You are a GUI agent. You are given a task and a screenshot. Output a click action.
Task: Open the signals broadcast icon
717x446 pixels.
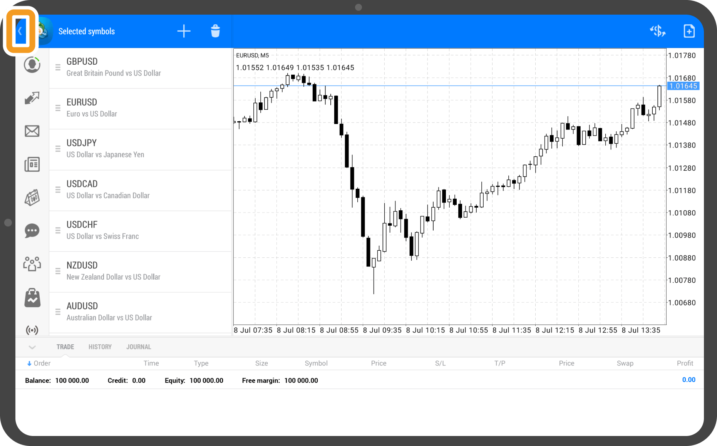32,330
